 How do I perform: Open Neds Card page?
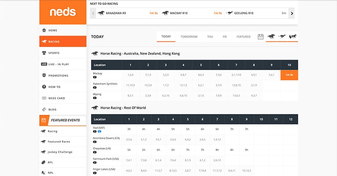point(63,98)
